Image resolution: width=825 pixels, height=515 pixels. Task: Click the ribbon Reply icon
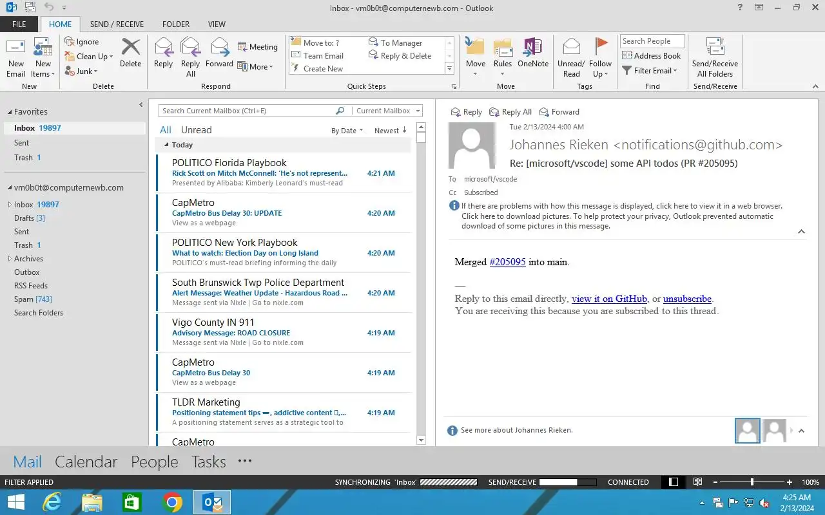[x=163, y=53]
